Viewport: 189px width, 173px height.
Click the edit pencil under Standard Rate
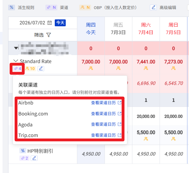tap(41, 69)
